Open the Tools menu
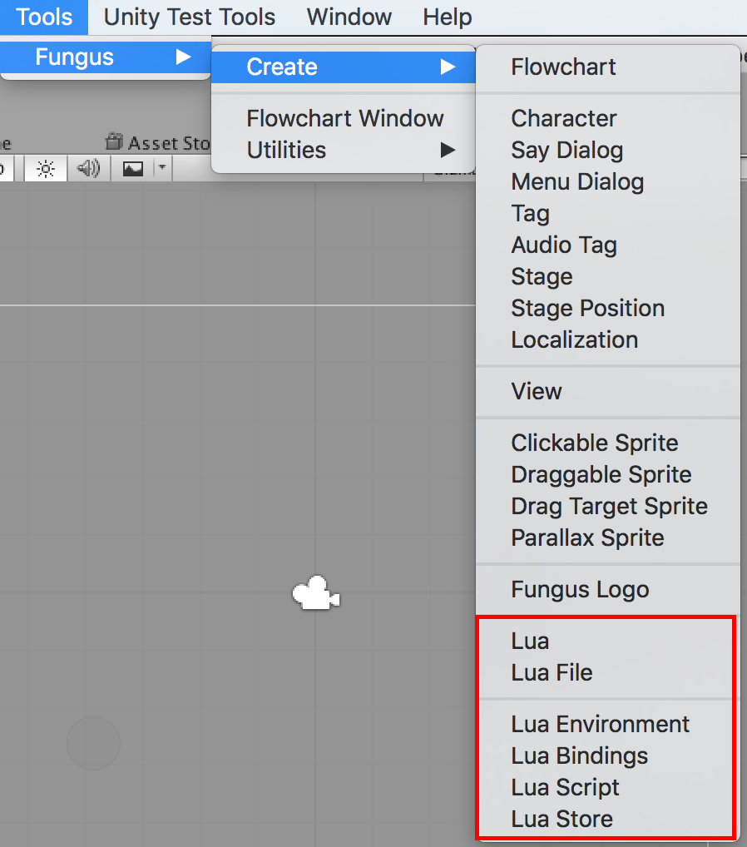 (44, 17)
